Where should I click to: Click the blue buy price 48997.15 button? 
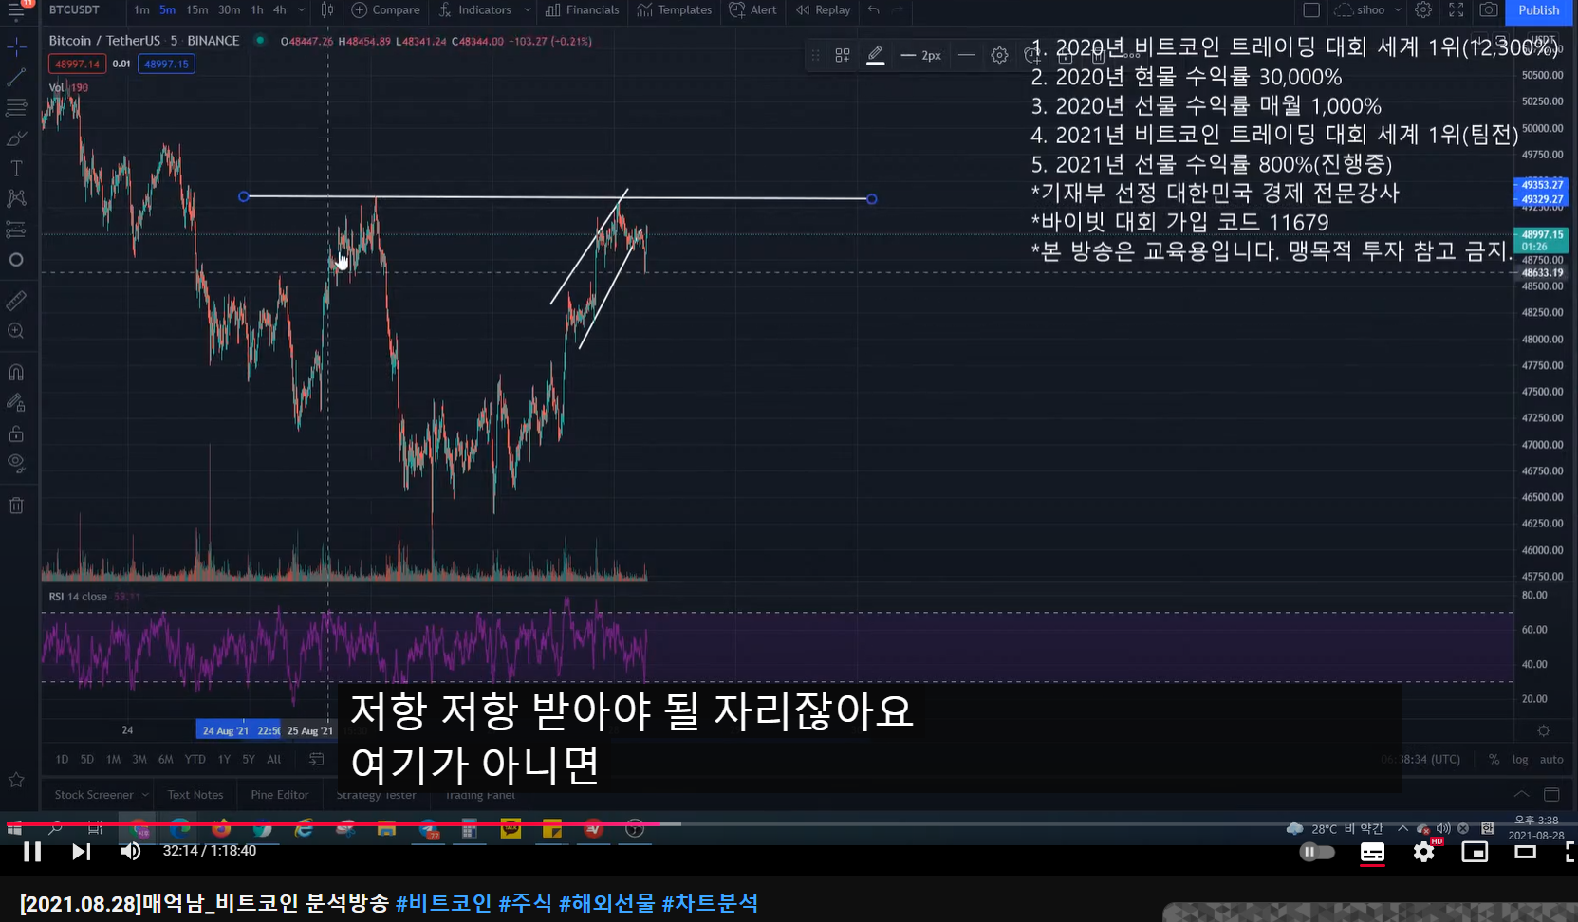point(166,64)
